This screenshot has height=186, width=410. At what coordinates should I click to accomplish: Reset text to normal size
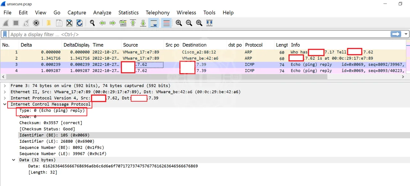[199, 23]
